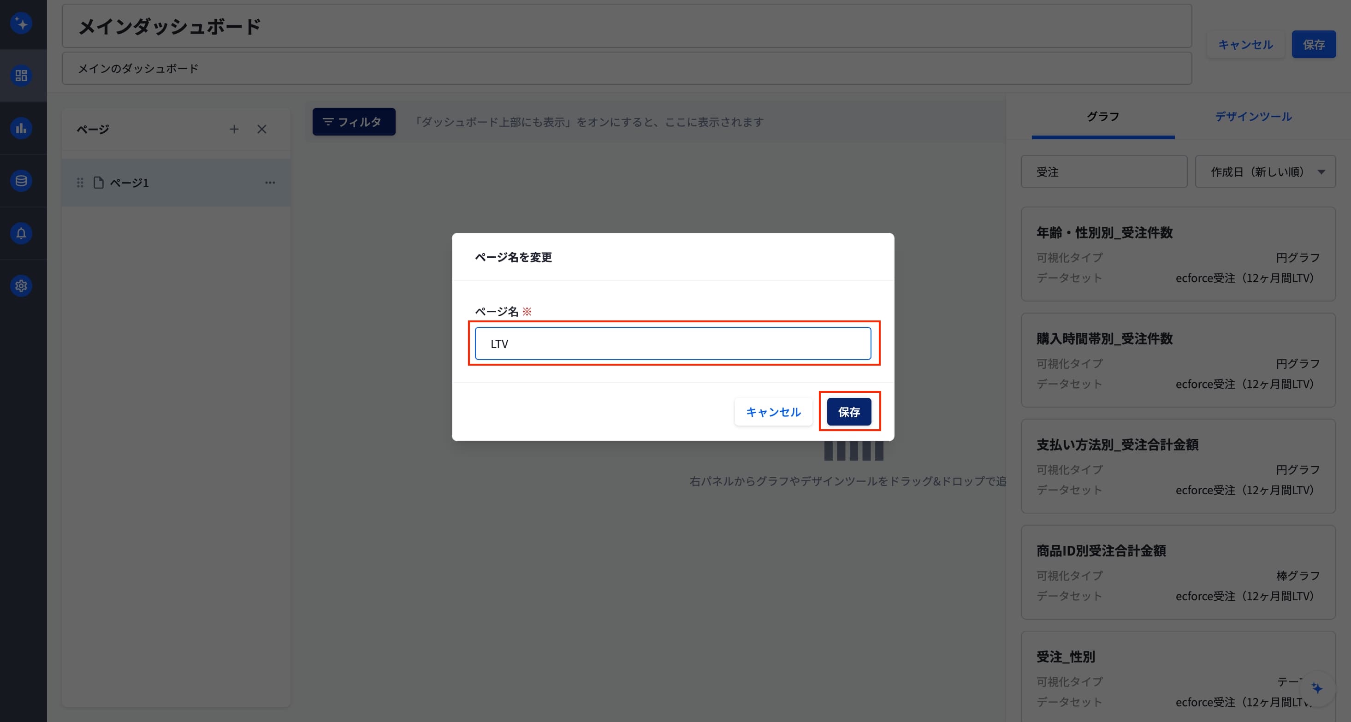Add a new page with plus icon
This screenshot has height=722, width=1351.
point(234,129)
